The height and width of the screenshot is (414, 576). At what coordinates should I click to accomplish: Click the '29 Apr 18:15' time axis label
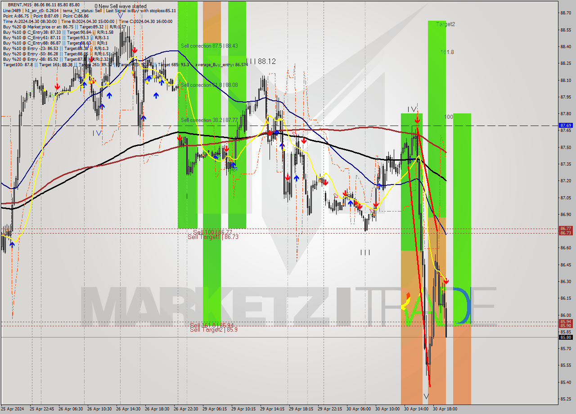coord(301,409)
